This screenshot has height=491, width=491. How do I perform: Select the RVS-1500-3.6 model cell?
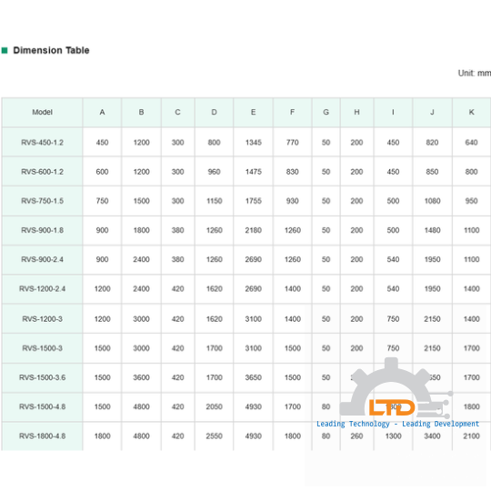[42, 377]
